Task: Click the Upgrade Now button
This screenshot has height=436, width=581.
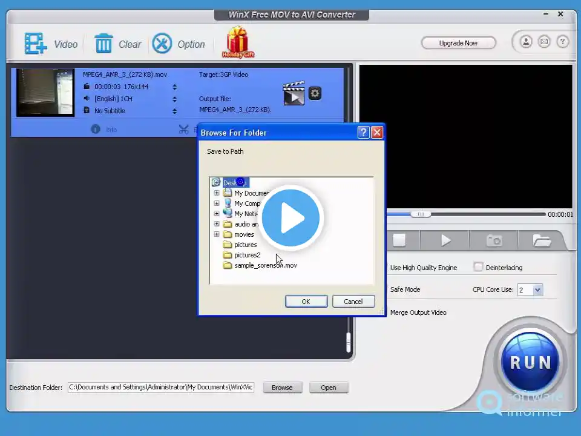Action: 458,43
